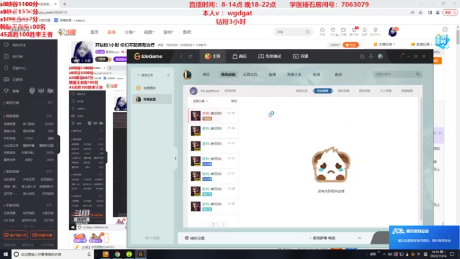Select 英雄联盟 in WeGame sidebar
The width and height of the screenshot is (460, 259).
152,99
